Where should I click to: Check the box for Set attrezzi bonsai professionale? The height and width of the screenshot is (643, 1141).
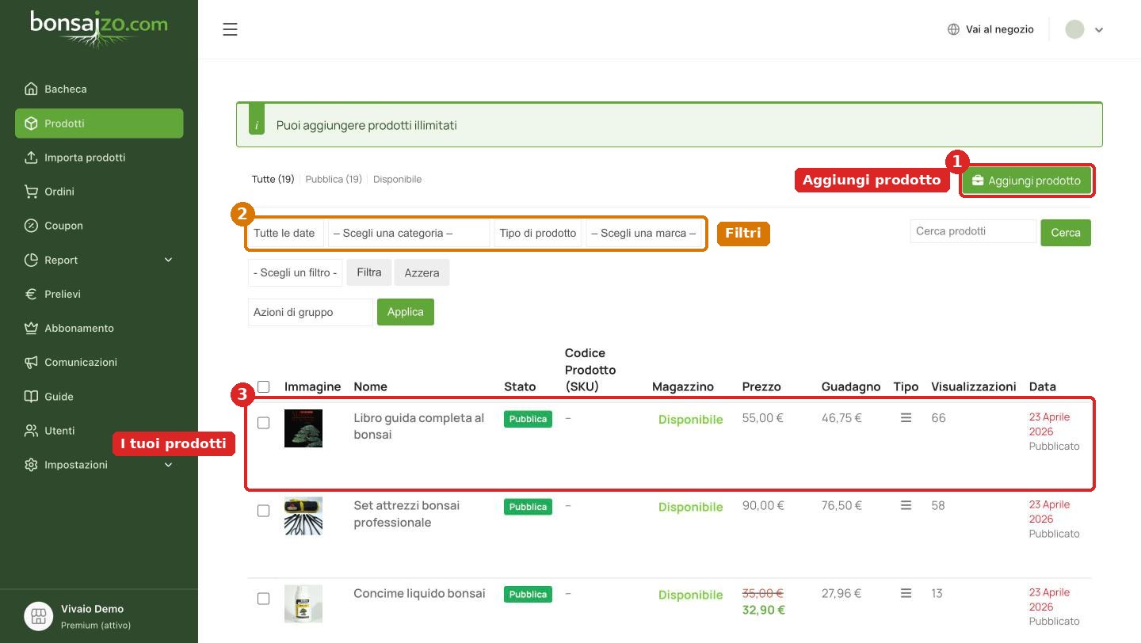click(x=263, y=511)
